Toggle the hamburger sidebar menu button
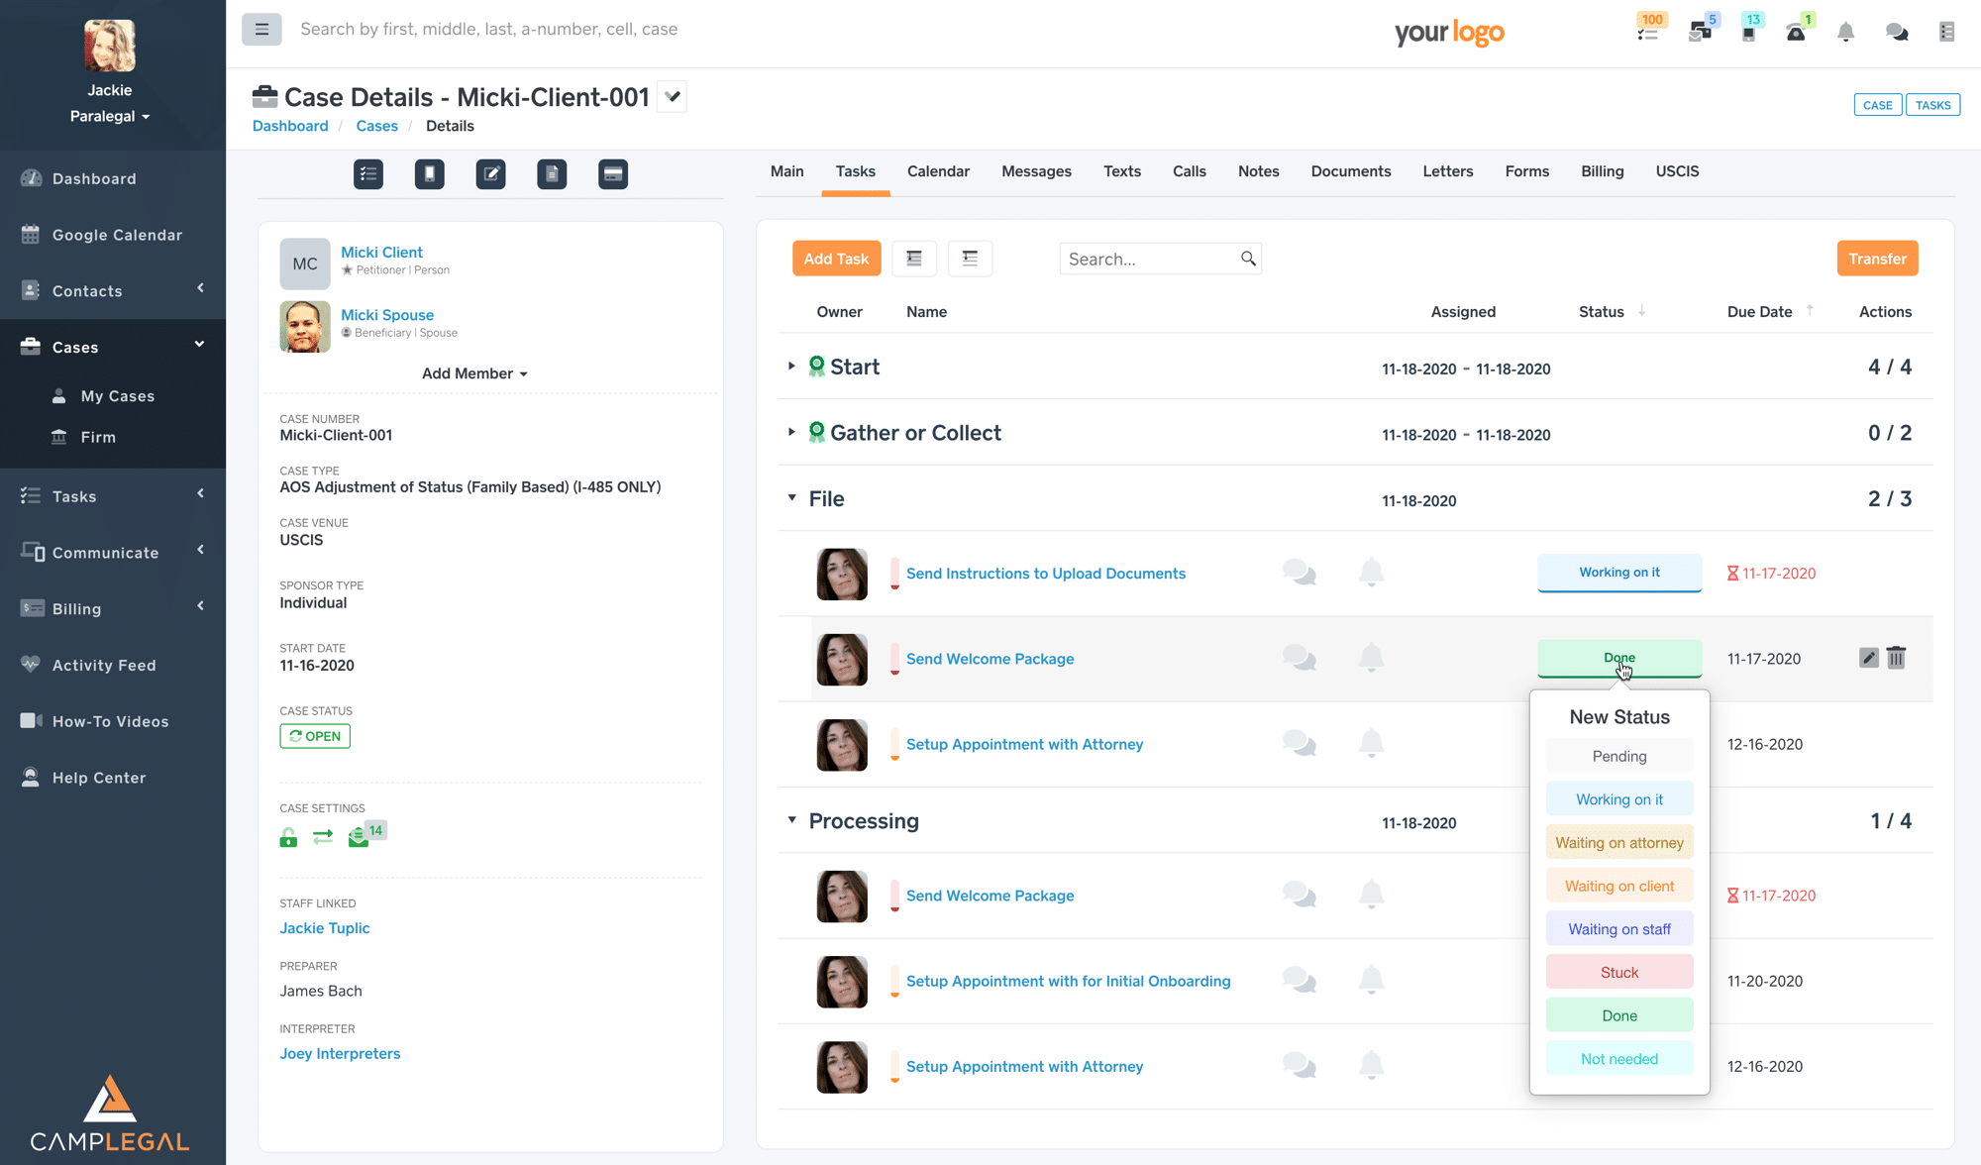The image size is (1981, 1165). point(261,30)
